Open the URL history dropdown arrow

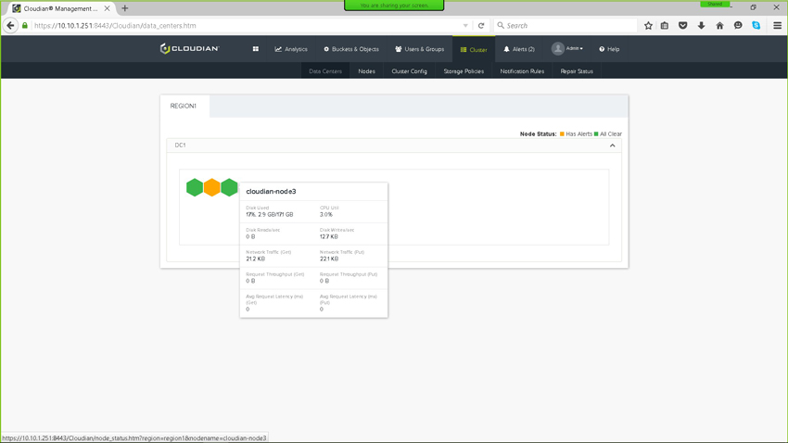(x=465, y=26)
